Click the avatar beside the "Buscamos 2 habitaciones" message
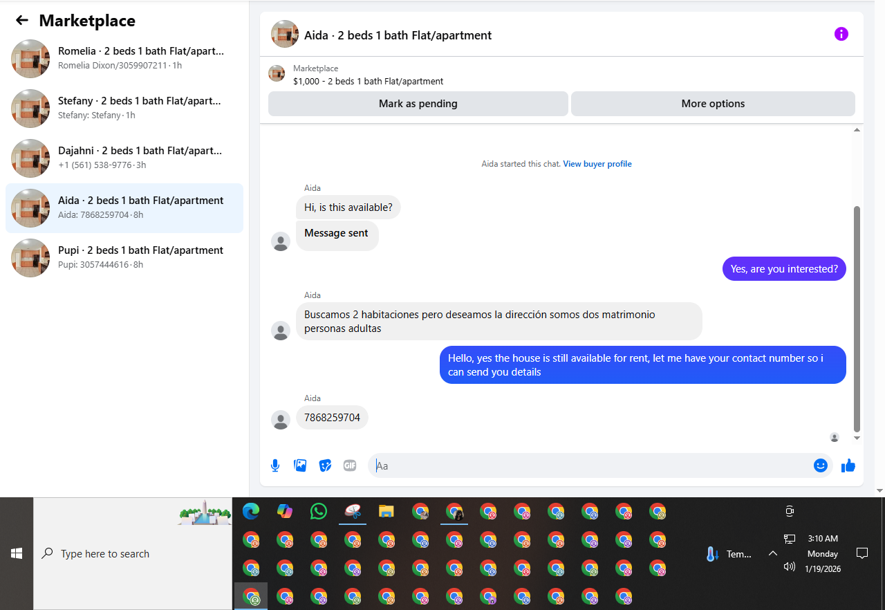885x610 pixels. coord(281,331)
